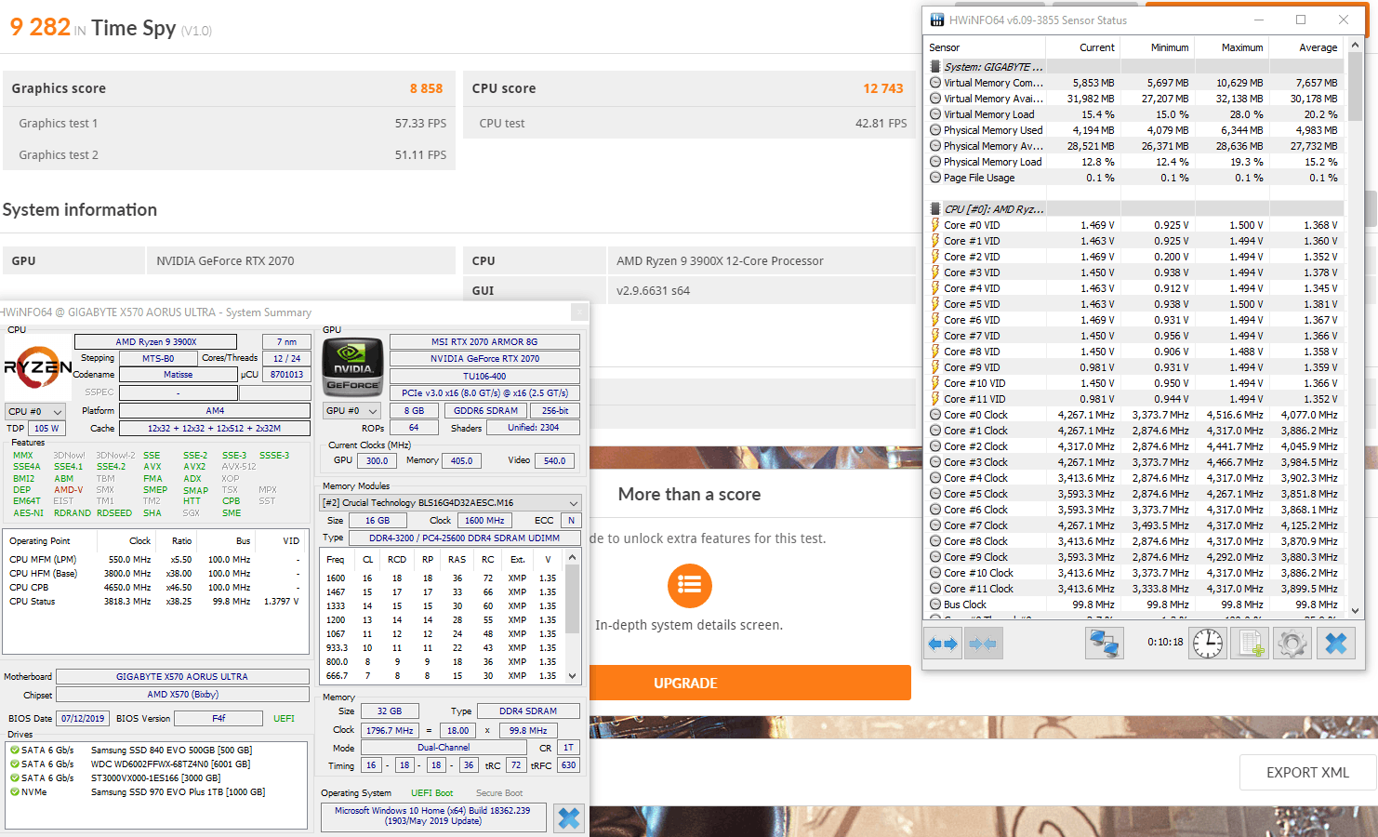Select the Core #10 Clock sensor row

click(x=1134, y=573)
